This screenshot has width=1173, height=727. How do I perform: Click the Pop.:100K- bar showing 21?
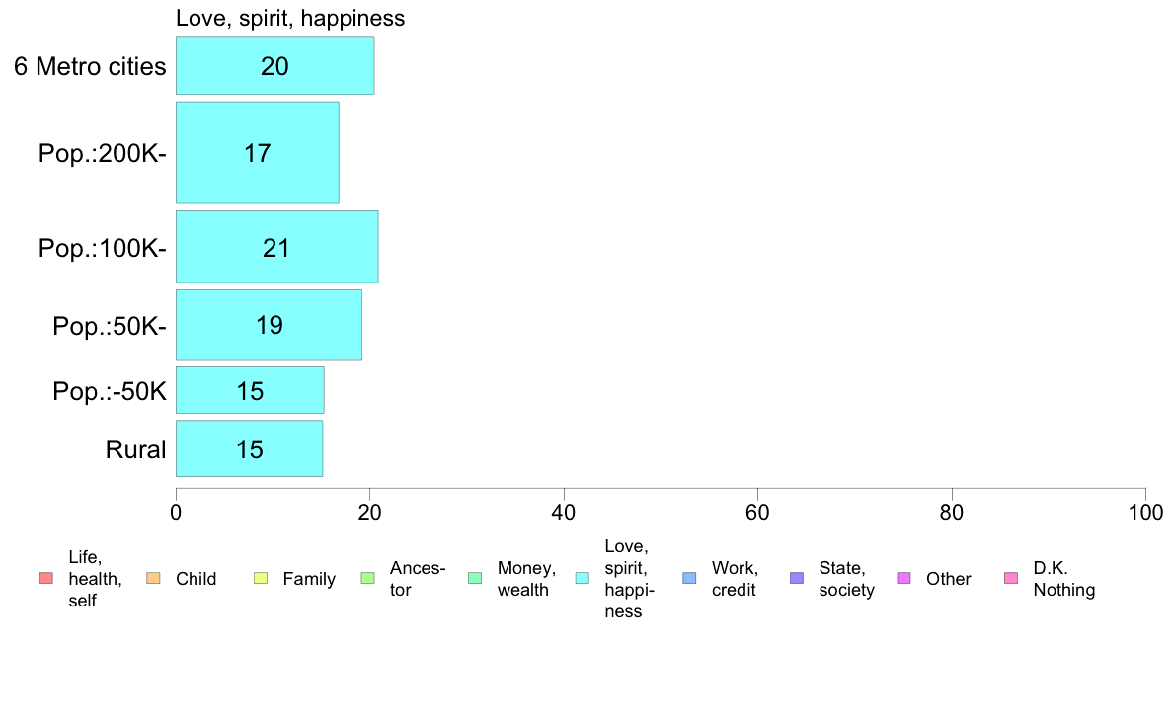click(277, 247)
